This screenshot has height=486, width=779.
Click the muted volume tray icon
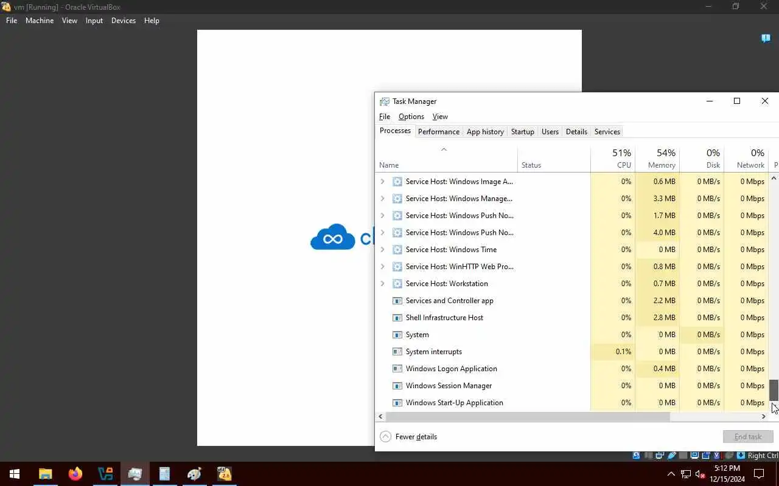pos(700,474)
